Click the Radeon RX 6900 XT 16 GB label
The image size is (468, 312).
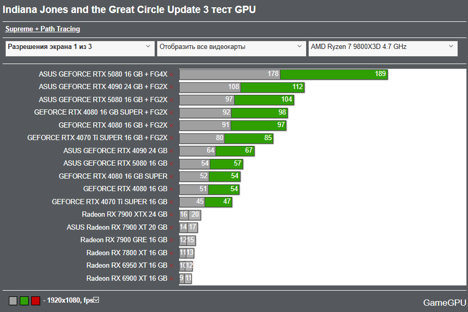pos(127,278)
